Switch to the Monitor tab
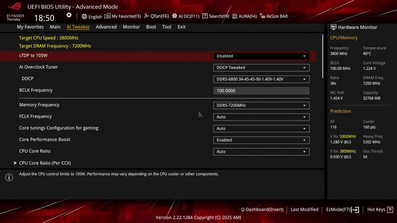Image resolution: width=397 pixels, height=223 pixels. coord(131,27)
